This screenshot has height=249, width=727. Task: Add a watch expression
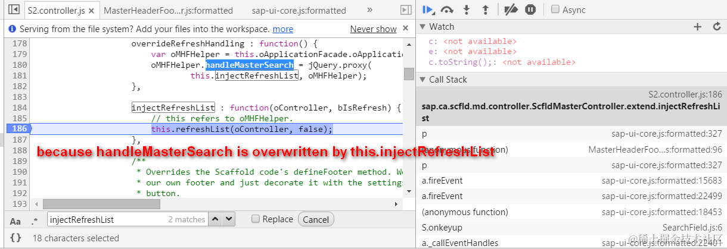click(698, 27)
